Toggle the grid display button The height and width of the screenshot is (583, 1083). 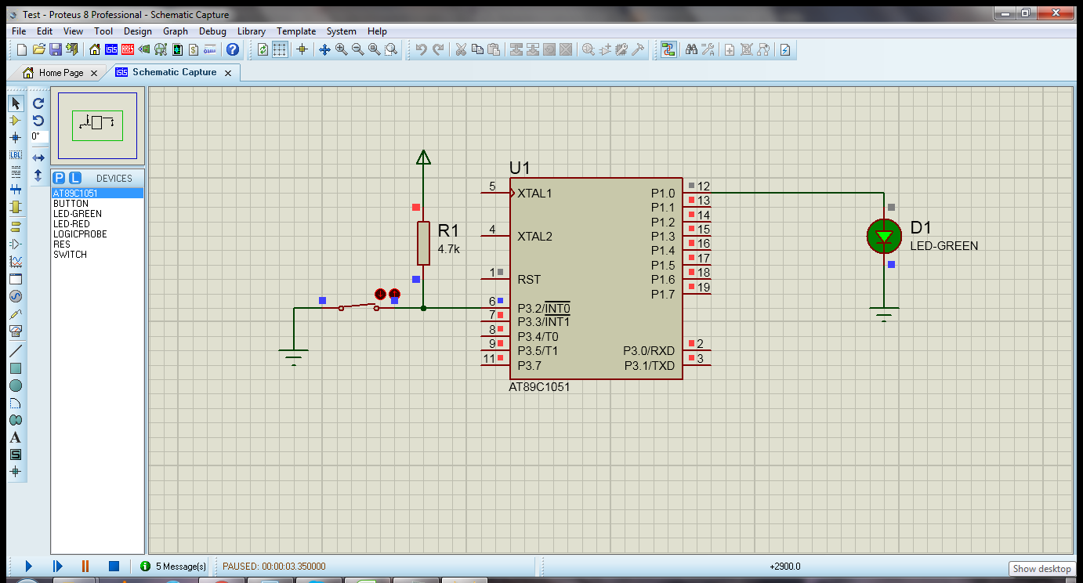[x=280, y=49]
